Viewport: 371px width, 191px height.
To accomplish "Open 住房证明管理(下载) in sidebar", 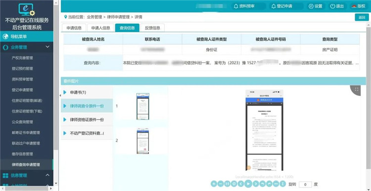I will point(27,111).
